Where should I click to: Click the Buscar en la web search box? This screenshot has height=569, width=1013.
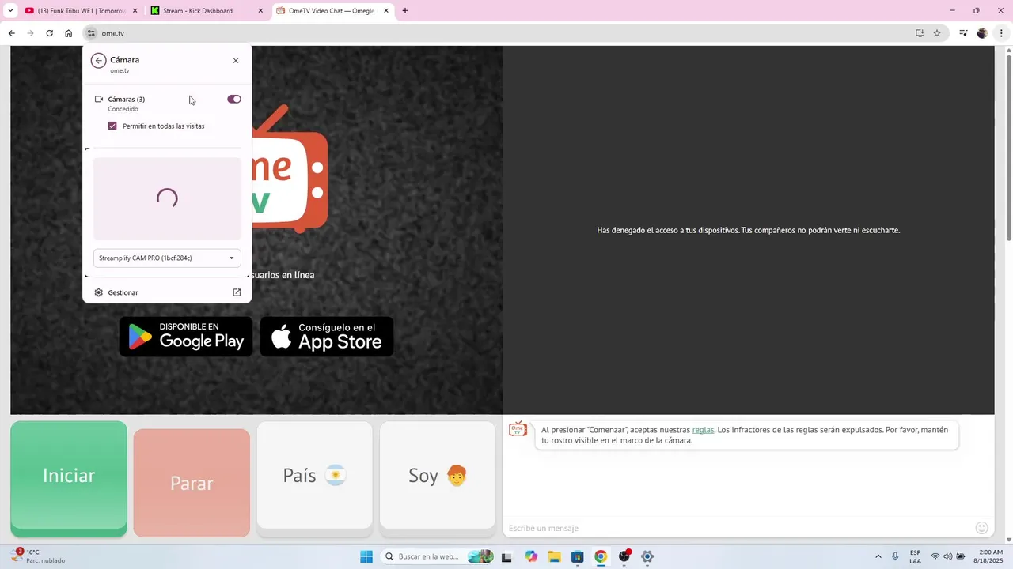click(x=438, y=556)
